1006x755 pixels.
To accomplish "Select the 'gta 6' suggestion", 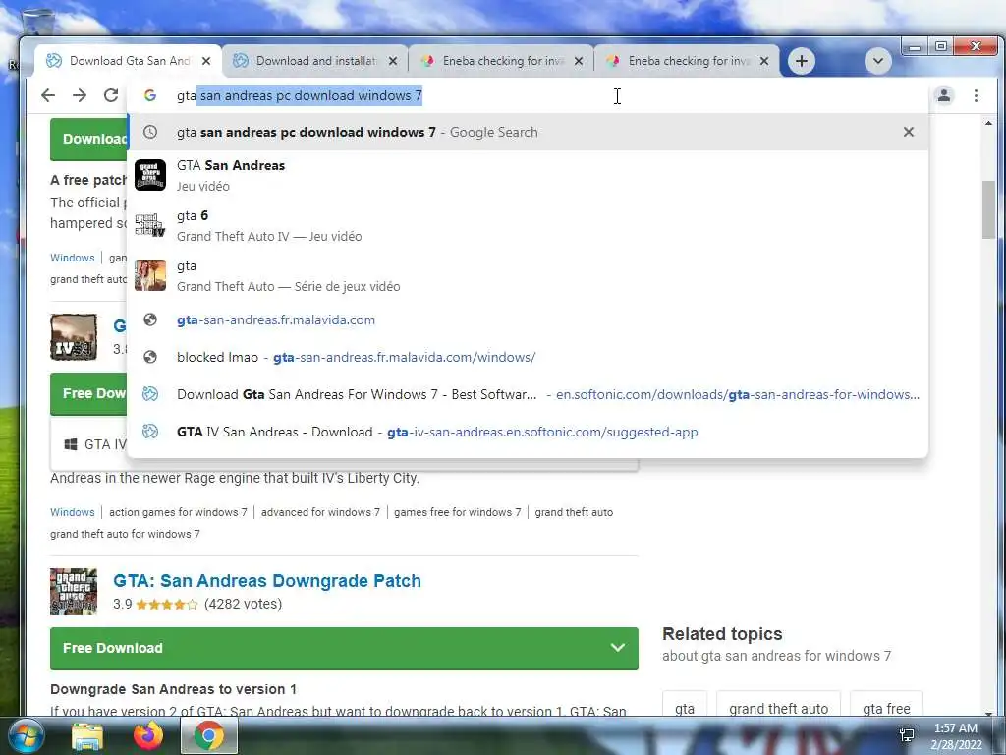I will pyautogui.click(x=528, y=225).
